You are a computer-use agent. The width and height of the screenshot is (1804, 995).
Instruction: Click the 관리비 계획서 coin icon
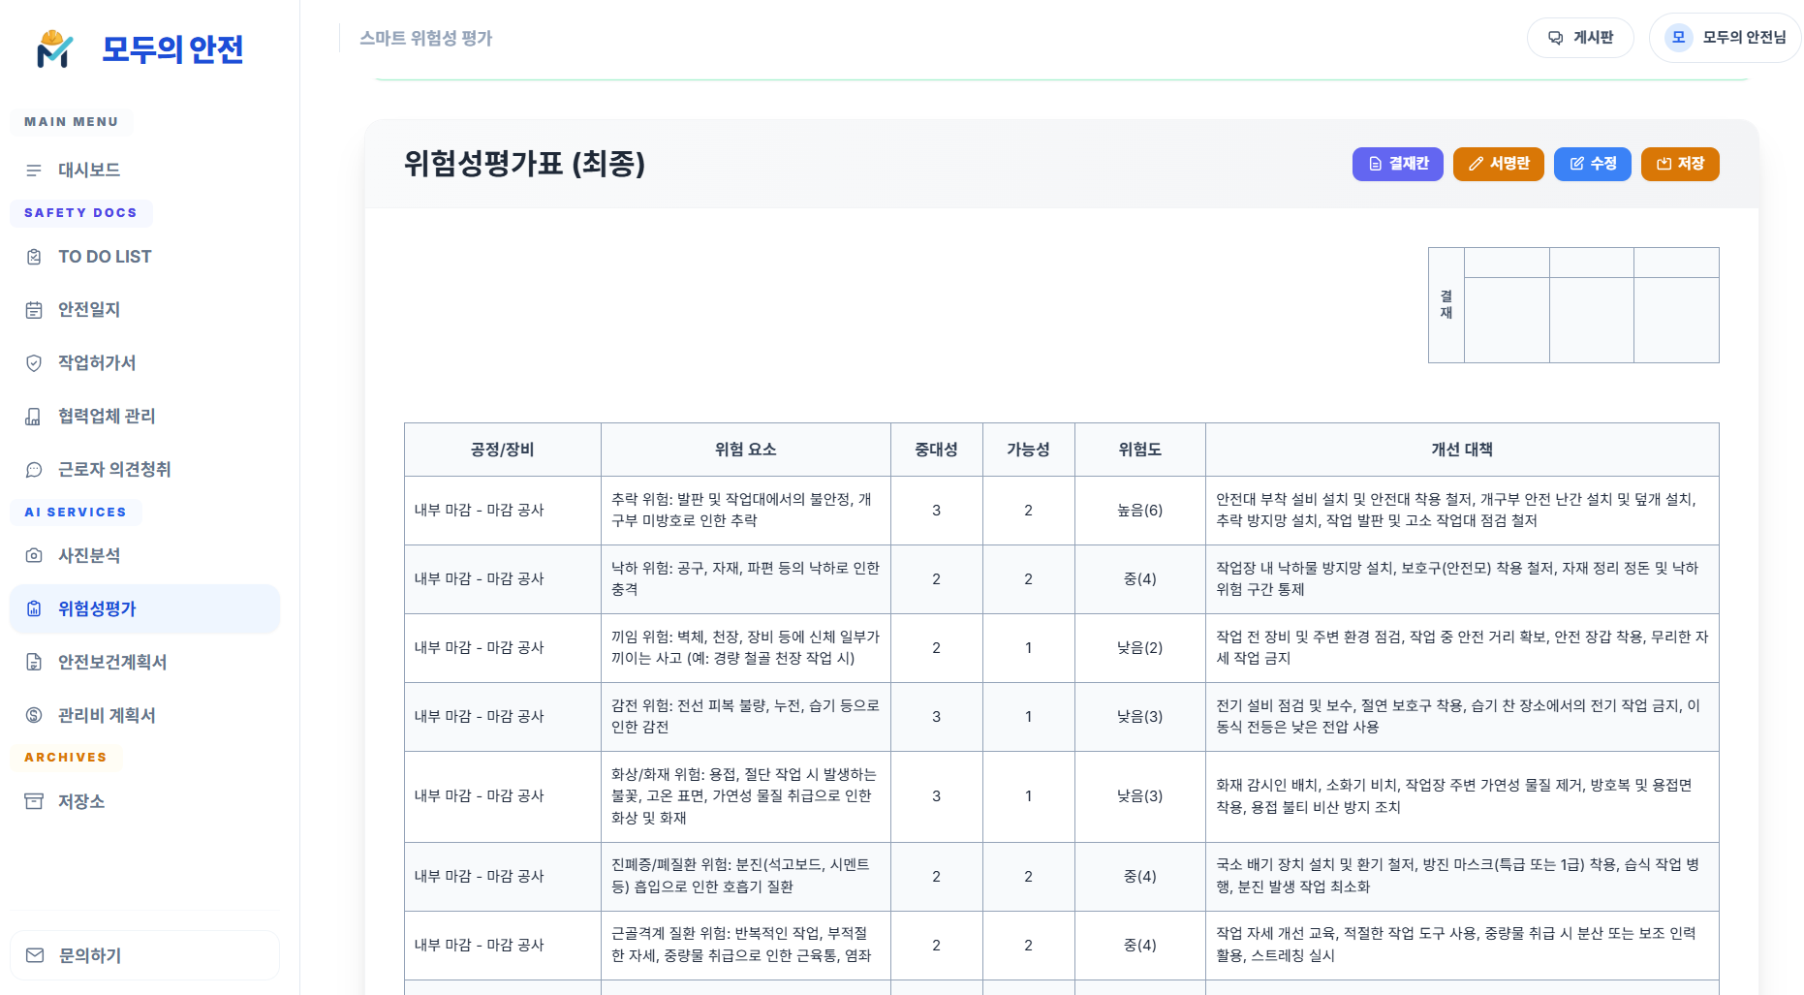coord(34,715)
